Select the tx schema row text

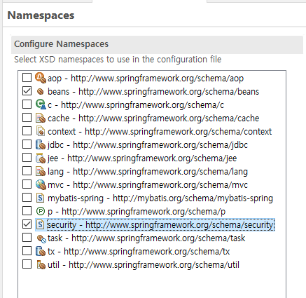[139, 252]
